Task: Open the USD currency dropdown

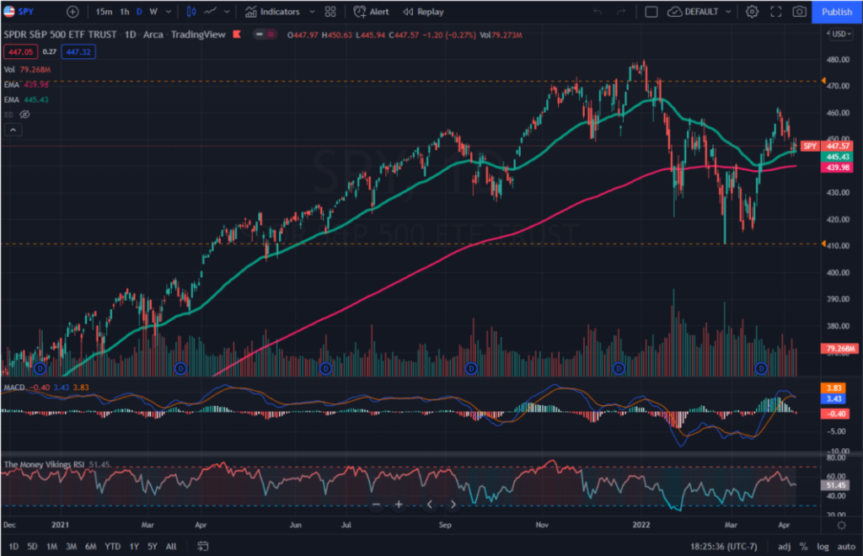Action: click(x=841, y=34)
